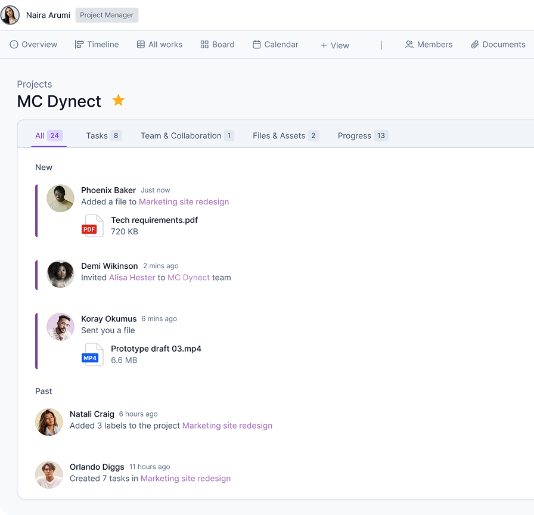534x515 pixels.
Task: Switch to Team & Collaboration tab
Action: [187, 136]
